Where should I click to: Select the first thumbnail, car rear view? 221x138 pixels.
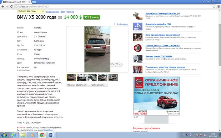[71, 78]
